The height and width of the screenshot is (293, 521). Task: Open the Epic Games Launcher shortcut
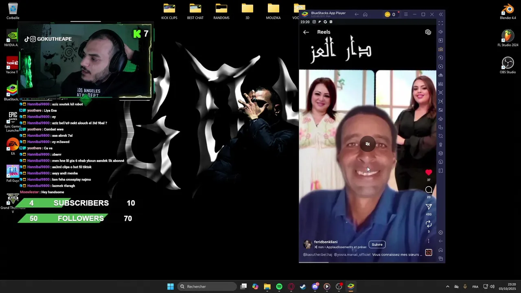[13, 121]
